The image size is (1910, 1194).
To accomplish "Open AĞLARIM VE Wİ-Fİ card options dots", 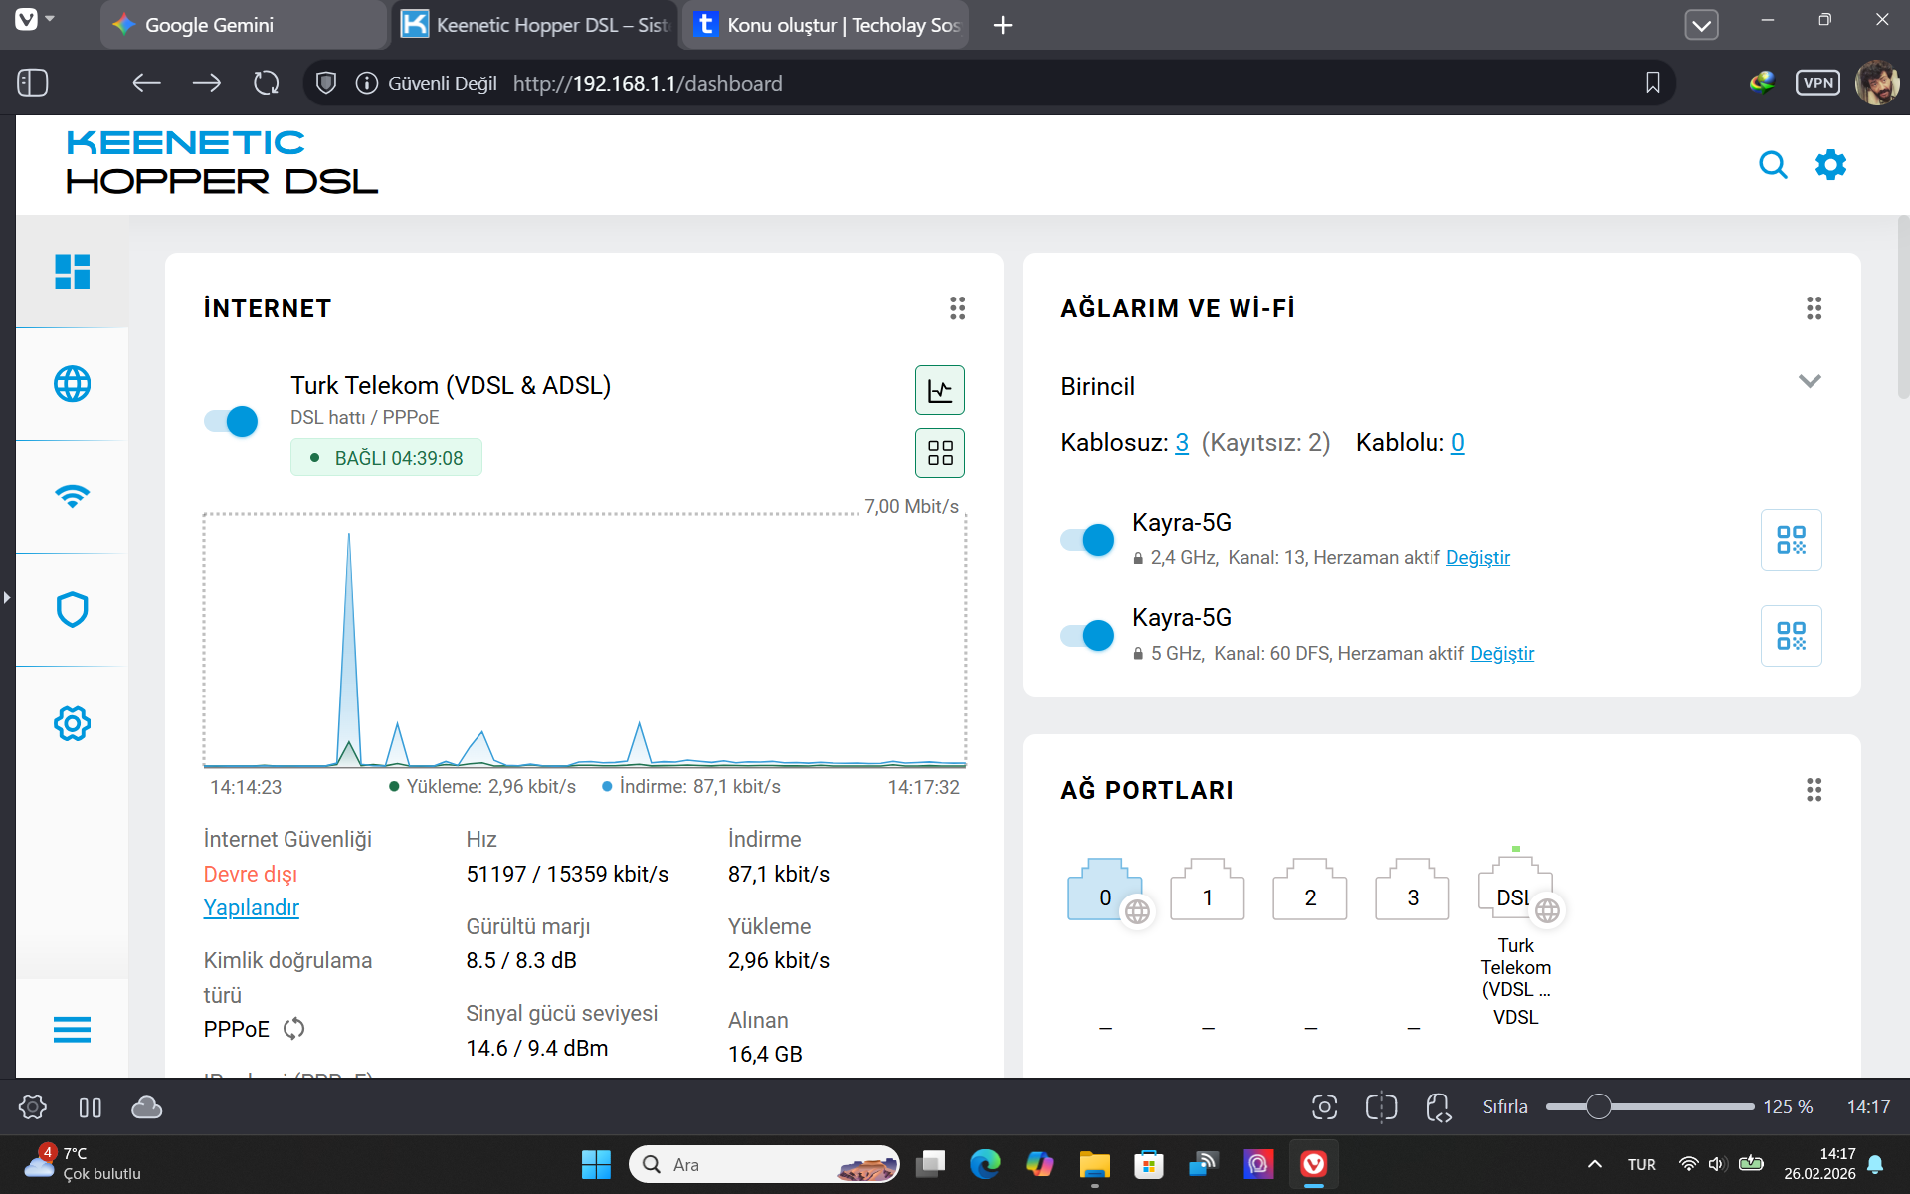I will click(1814, 308).
